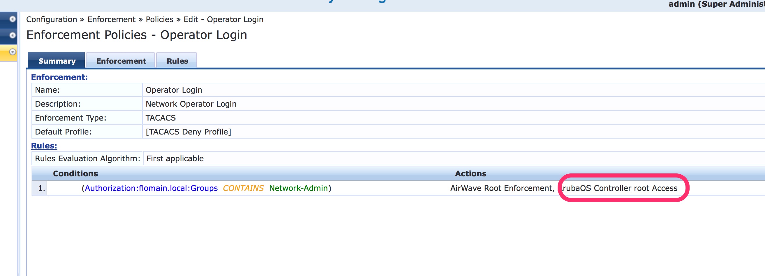Screen dimensions: 765x276
Task: Switch to the Rules tab
Action: click(177, 61)
